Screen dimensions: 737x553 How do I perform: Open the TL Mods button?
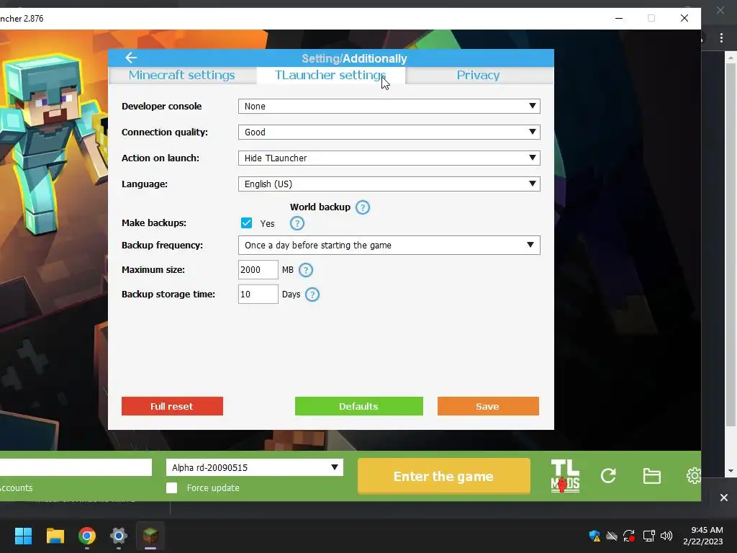click(x=565, y=476)
